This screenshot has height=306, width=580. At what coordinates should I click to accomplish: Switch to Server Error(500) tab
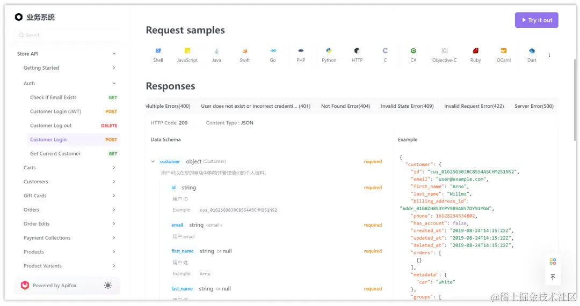tap(534, 106)
